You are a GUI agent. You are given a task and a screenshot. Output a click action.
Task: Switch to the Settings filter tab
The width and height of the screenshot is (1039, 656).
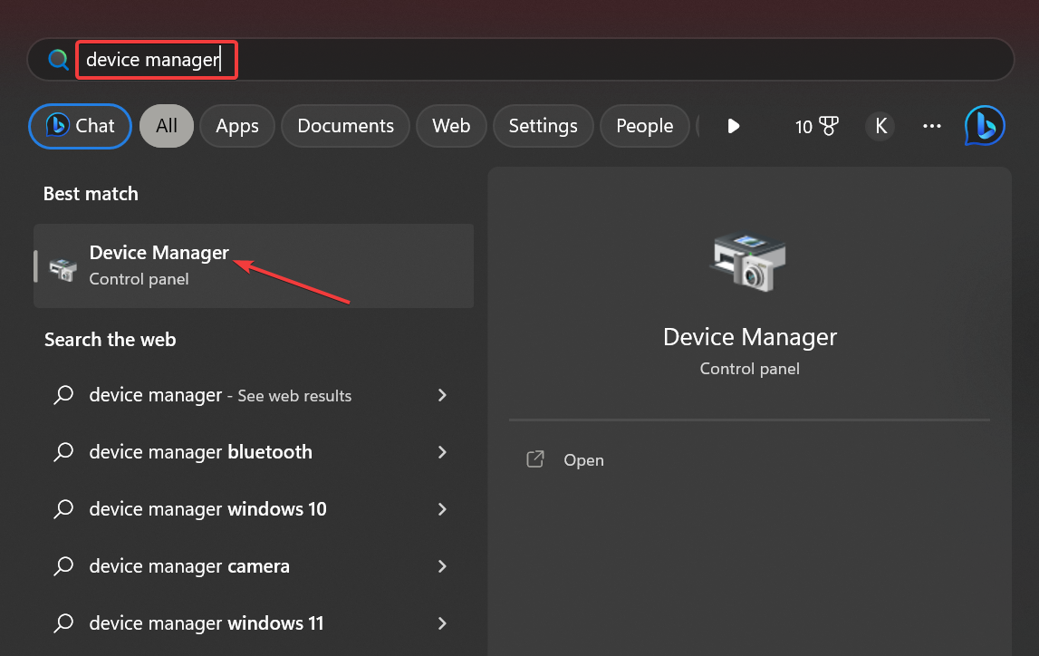(543, 126)
